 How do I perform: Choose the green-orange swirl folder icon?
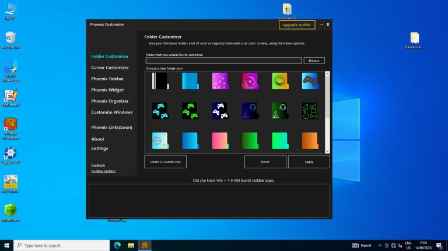[x=280, y=81]
